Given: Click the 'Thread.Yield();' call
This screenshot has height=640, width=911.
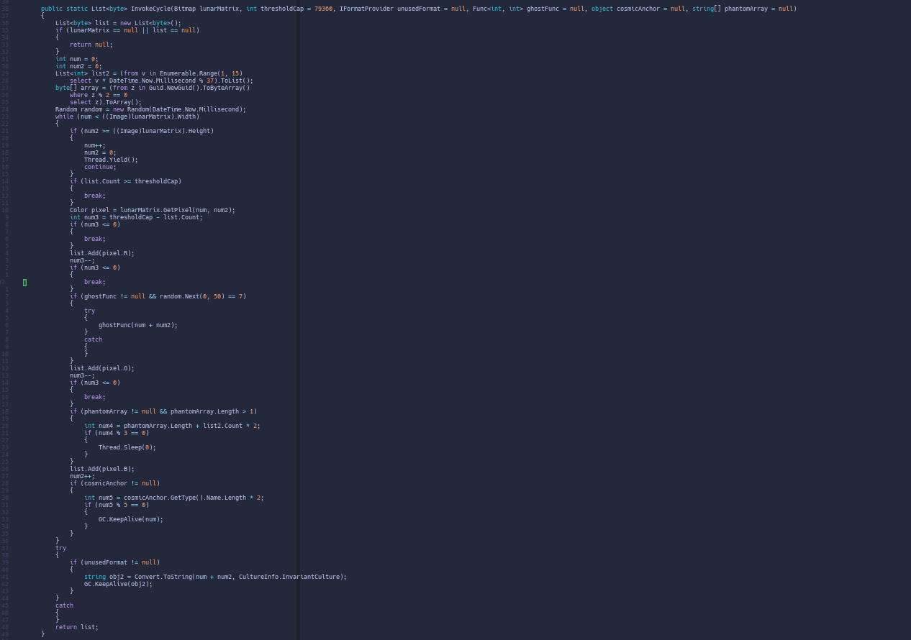Looking at the screenshot, I should [111, 160].
